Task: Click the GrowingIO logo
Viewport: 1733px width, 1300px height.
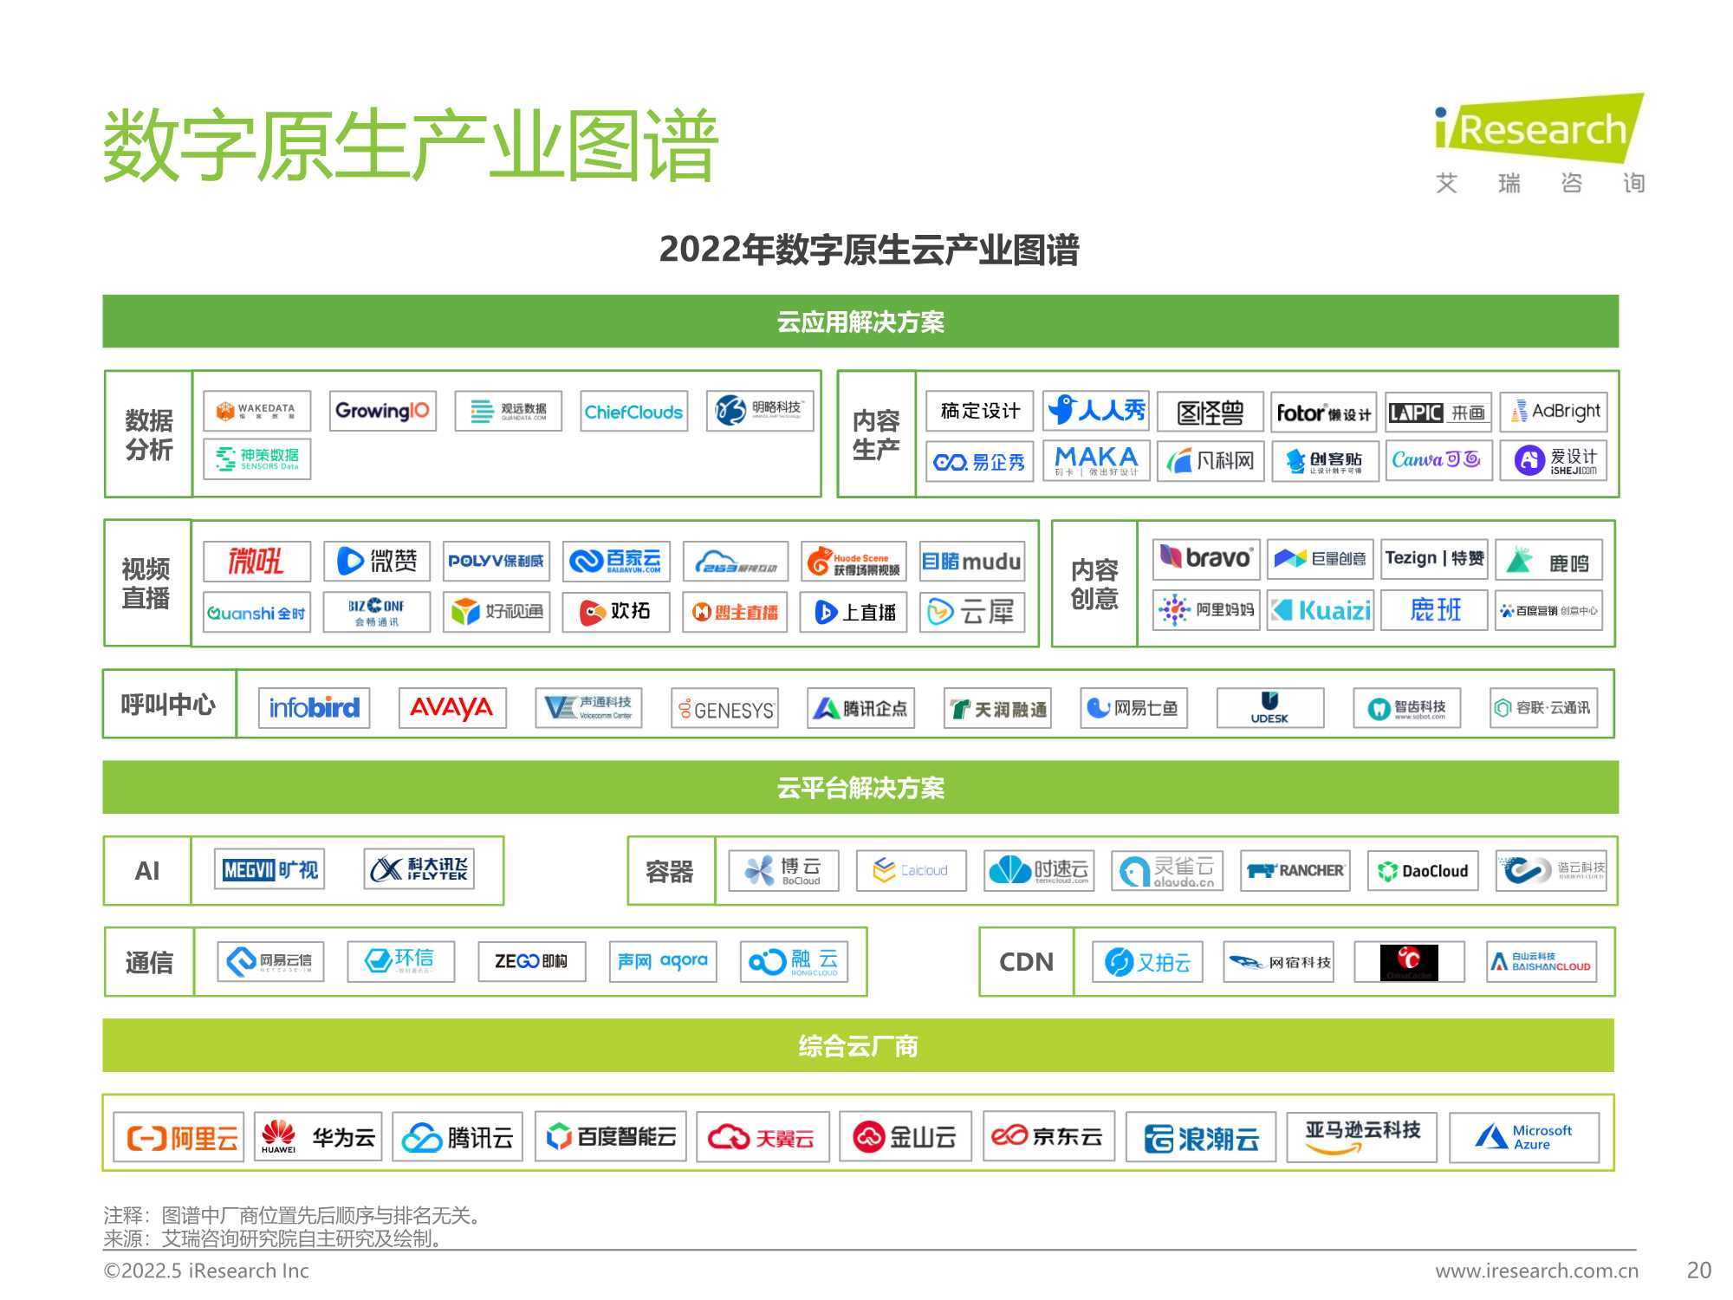Action: pos(382,411)
